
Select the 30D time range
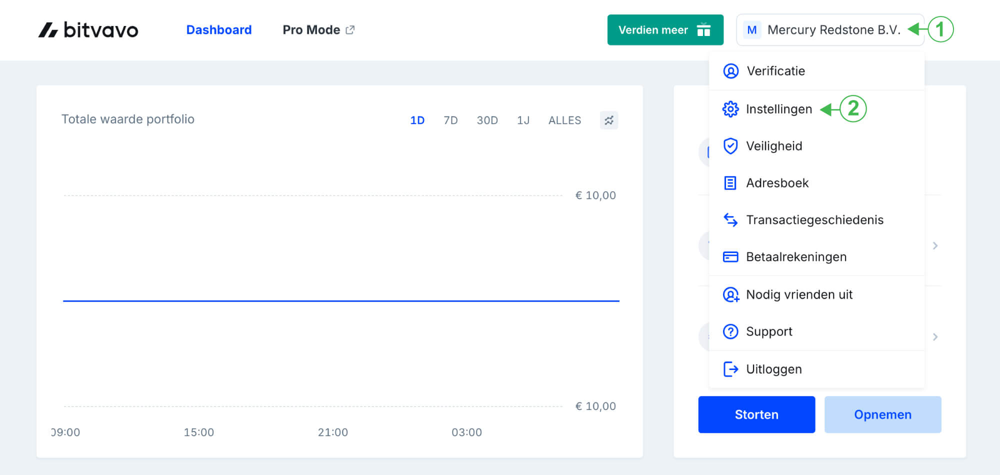pyautogui.click(x=487, y=120)
